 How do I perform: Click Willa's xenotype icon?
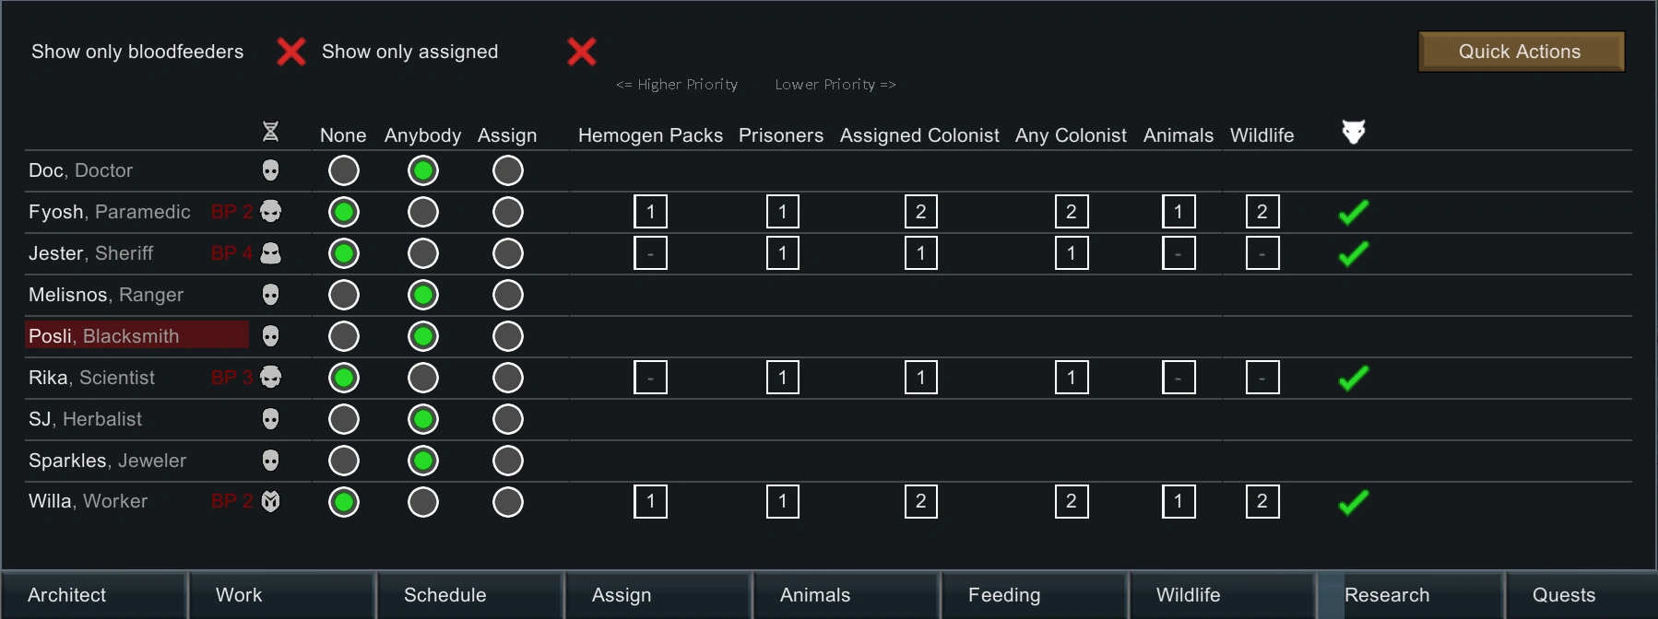pos(270,501)
